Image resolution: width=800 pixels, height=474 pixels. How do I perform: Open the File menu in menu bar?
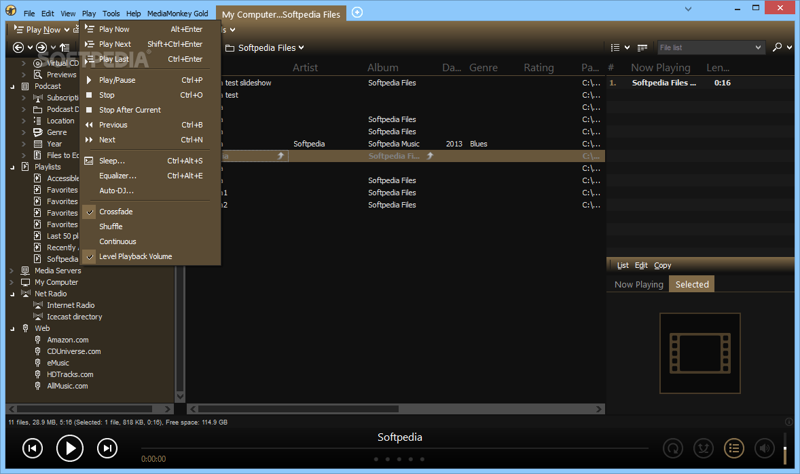(29, 14)
